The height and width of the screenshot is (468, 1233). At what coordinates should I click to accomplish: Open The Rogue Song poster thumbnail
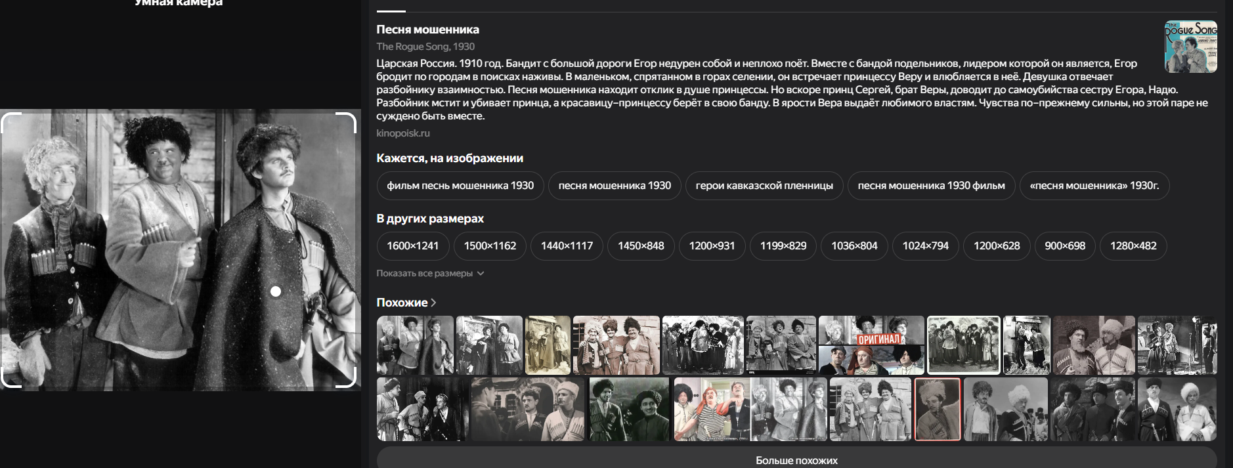click(x=1190, y=47)
